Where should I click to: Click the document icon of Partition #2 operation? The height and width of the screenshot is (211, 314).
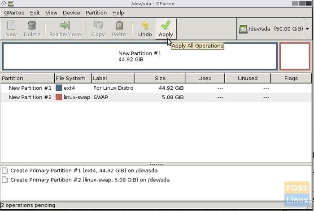click(x=5, y=180)
